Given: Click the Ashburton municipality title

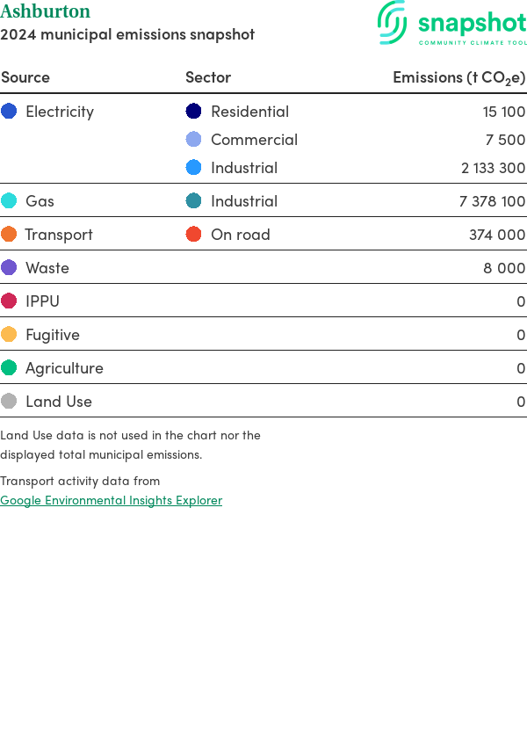Looking at the screenshot, I should click(45, 11).
